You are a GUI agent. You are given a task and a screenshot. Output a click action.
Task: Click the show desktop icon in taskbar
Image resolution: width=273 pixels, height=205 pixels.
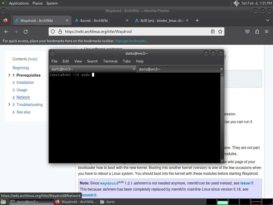coord(3,202)
